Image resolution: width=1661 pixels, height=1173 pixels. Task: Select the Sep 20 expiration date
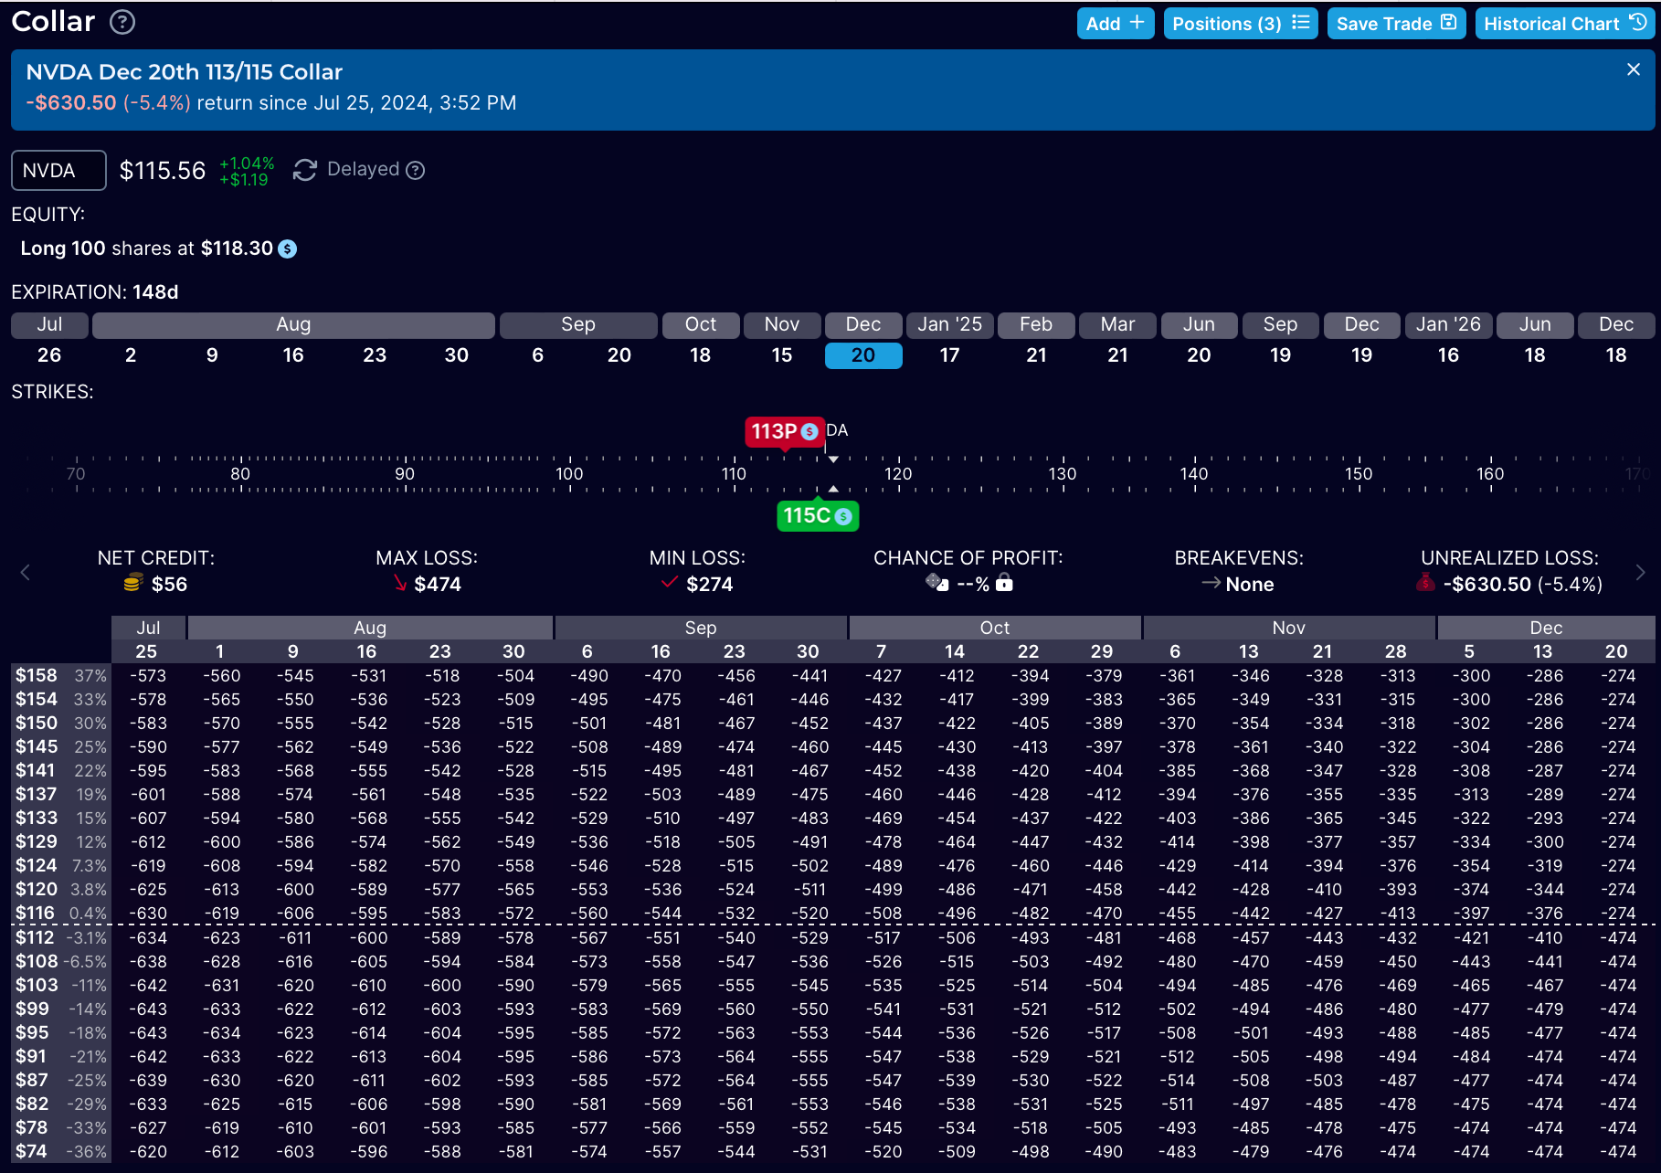[x=619, y=355]
